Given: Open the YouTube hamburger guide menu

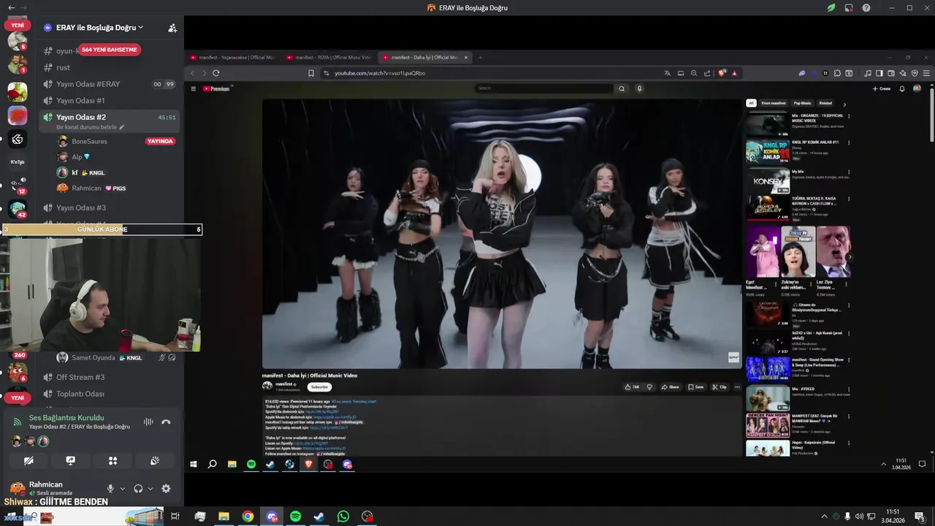Looking at the screenshot, I should [x=194, y=88].
